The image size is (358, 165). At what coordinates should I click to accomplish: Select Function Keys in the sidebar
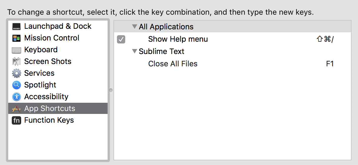(x=49, y=120)
